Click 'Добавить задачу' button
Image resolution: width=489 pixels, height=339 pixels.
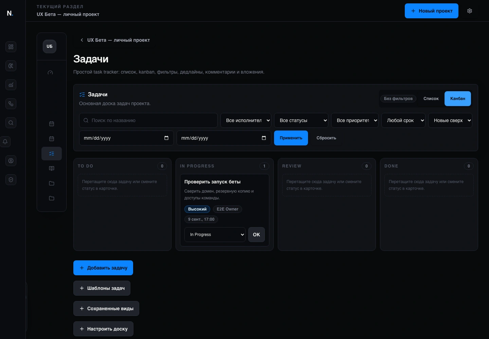[x=103, y=268]
